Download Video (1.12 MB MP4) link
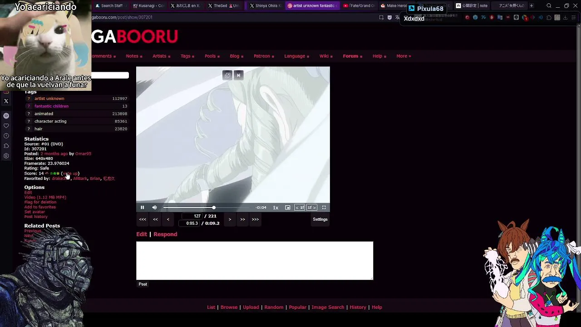This screenshot has width=581, height=327. pos(45,198)
